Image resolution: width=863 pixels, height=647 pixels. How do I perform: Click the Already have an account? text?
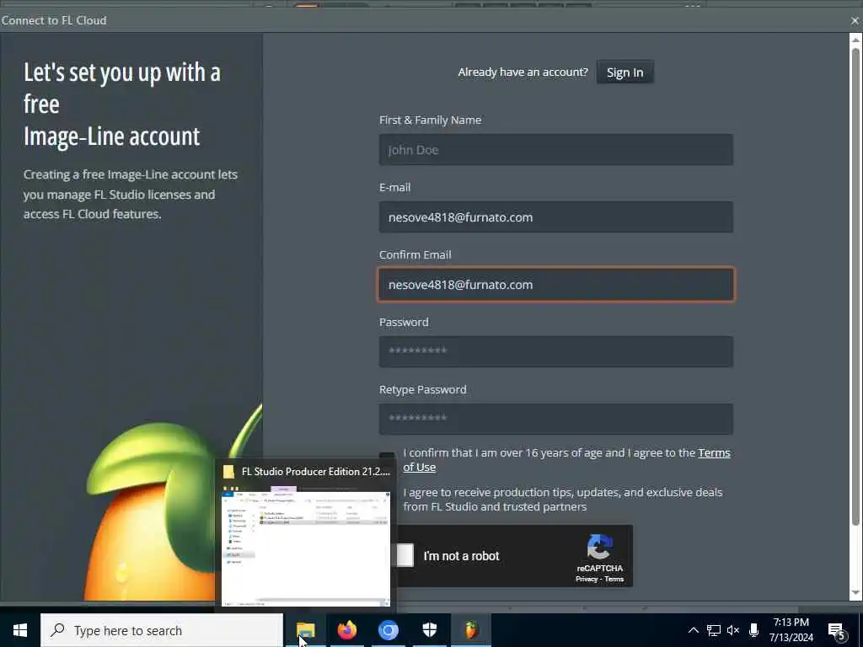pyautogui.click(x=523, y=72)
